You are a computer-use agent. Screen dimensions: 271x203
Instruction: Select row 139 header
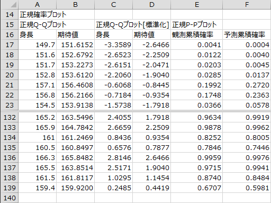click(x=9, y=188)
